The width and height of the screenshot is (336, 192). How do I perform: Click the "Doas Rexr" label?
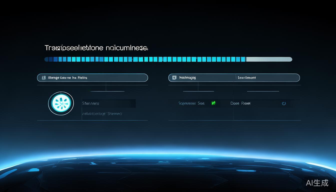coord(240,103)
